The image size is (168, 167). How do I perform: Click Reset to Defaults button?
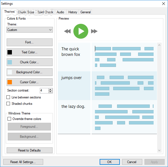click(30, 150)
